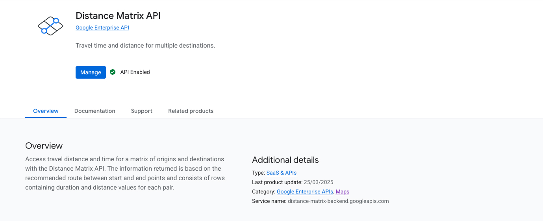
Task: Click the green API Enabled checkmark icon
Action: pyautogui.click(x=113, y=72)
